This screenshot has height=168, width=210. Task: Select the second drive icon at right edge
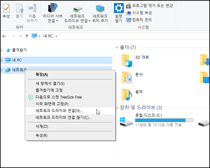204,123
